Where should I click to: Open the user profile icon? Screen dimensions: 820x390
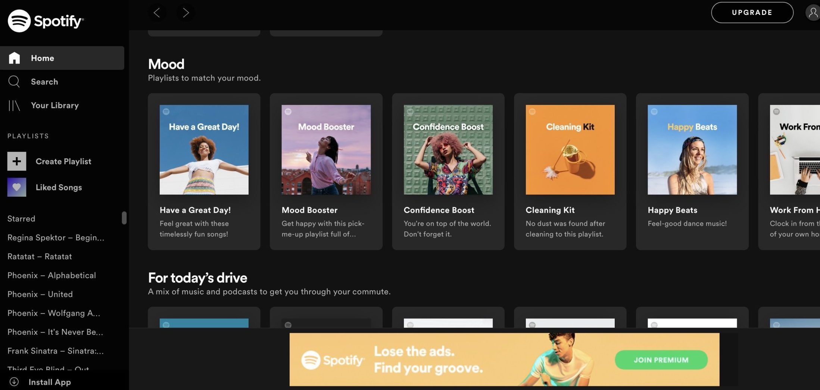click(813, 12)
